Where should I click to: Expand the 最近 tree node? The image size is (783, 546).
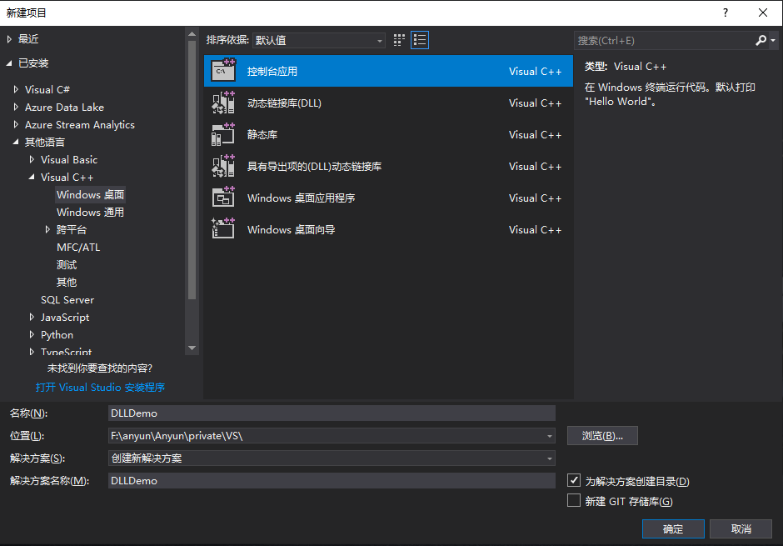(9, 39)
